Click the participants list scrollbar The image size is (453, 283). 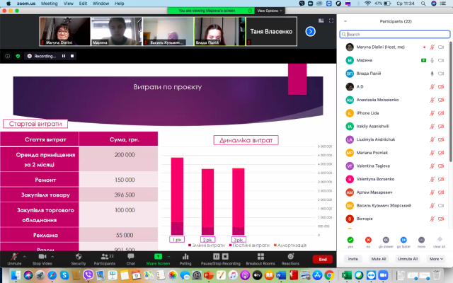(451, 101)
